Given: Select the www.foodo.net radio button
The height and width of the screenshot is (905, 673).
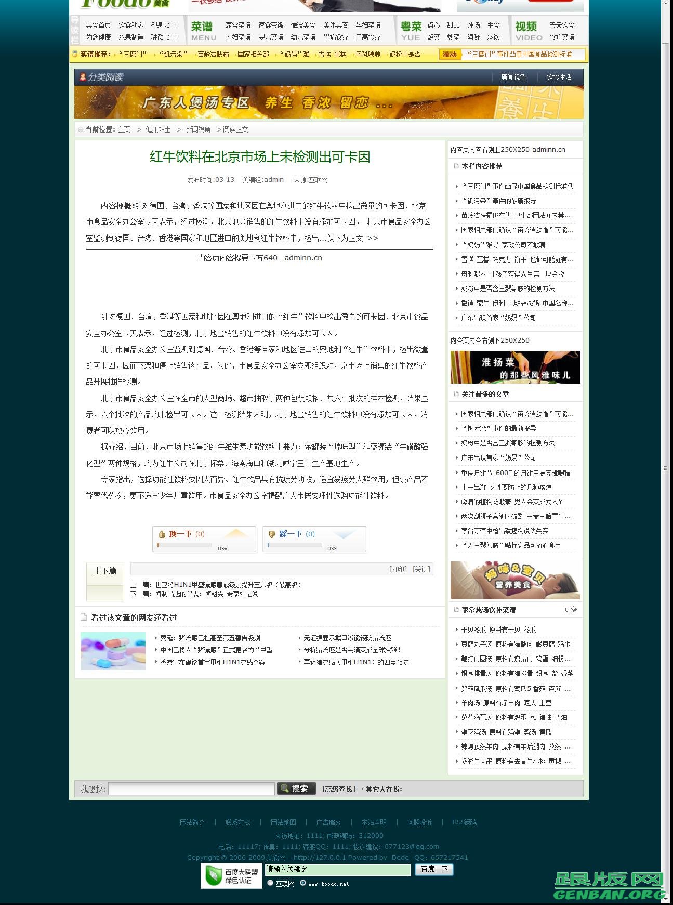Looking at the screenshot, I should pos(303,883).
